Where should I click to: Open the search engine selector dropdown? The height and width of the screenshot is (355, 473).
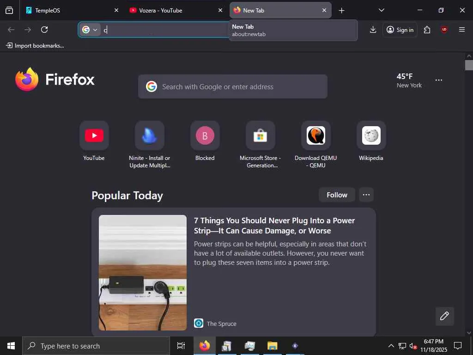90,30
